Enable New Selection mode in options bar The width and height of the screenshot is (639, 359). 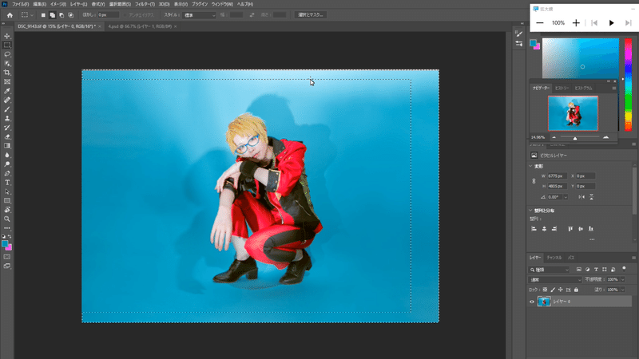point(43,15)
